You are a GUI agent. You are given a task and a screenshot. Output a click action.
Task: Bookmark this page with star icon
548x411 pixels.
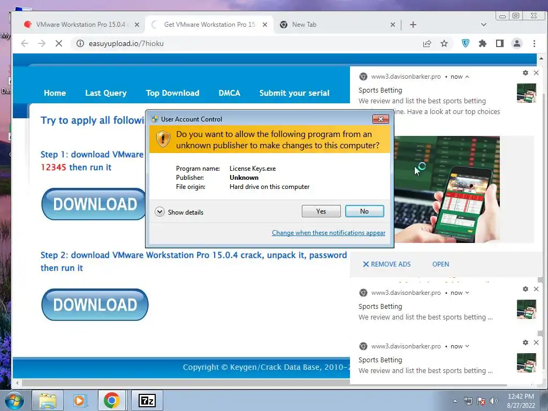(444, 43)
